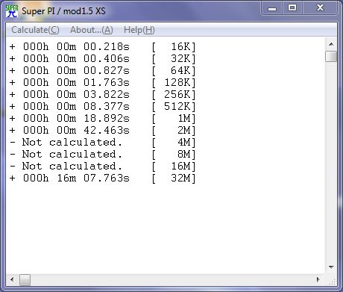Viewport: 343px width, 292px height.
Task: Click the 4M Not calculated row
Action: (103, 142)
